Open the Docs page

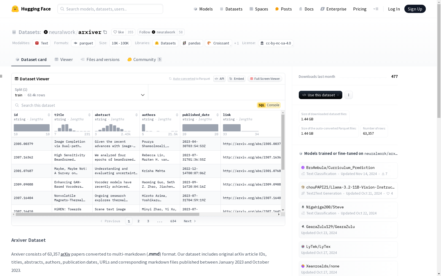[x=306, y=9]
